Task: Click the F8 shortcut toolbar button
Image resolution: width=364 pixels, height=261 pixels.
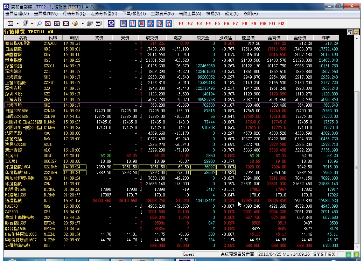Action: click(245, 24)
